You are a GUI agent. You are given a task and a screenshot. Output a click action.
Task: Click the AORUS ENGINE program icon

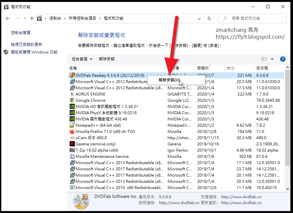click(x=72, y=94)
